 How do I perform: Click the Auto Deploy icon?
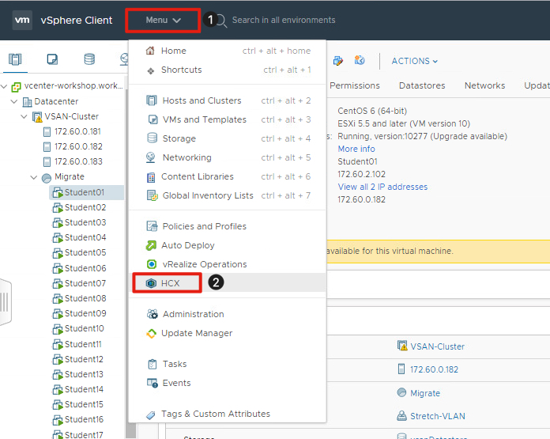pos(152,245)
